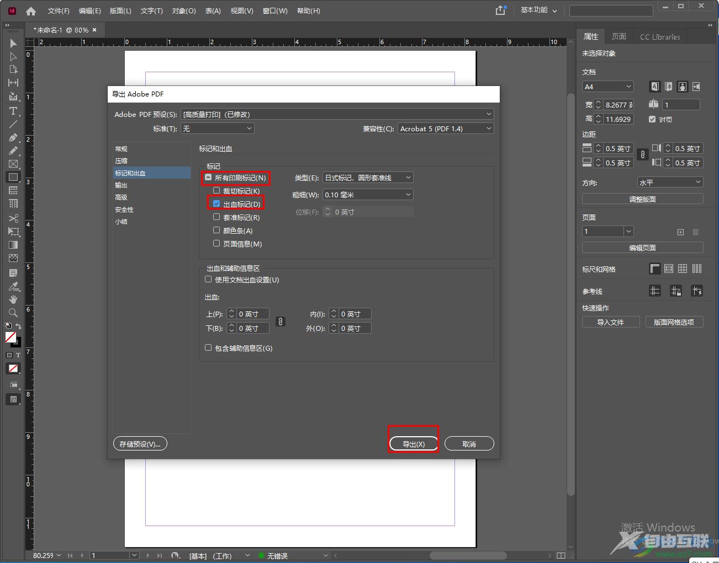Viewport: 719px width, 563px height.
Task: Open Weight (粗细) dropdown
Action: [368, 195]
